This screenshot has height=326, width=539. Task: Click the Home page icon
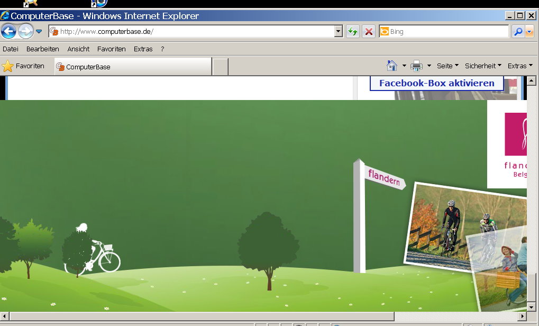click(x=391, y=65)
